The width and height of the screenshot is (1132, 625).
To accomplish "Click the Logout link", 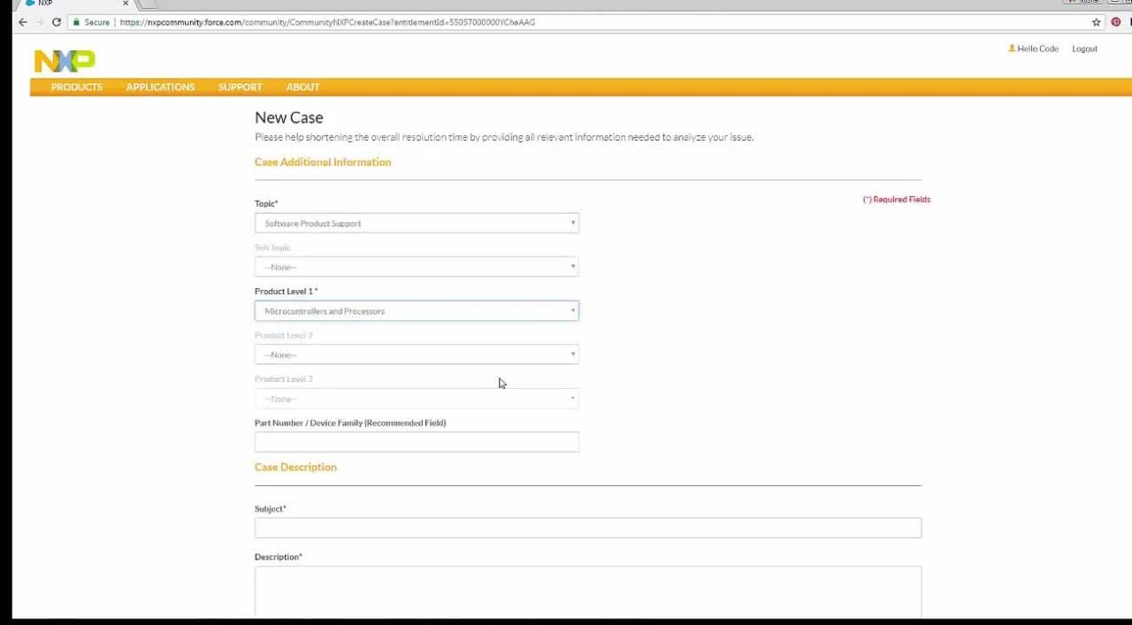I will coord(1084,49).
